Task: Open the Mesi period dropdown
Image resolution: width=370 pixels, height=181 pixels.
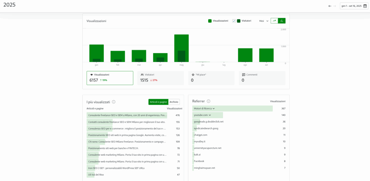Action: point(264,21)
